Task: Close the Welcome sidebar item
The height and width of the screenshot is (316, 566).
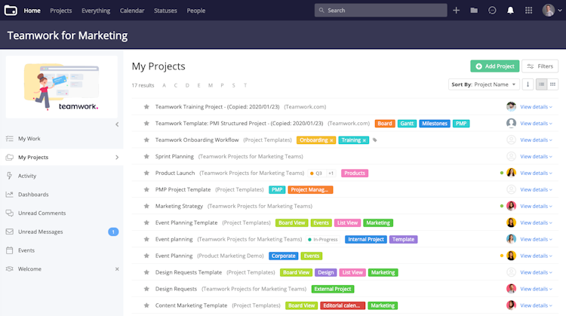Action: [x=117, y=269]
